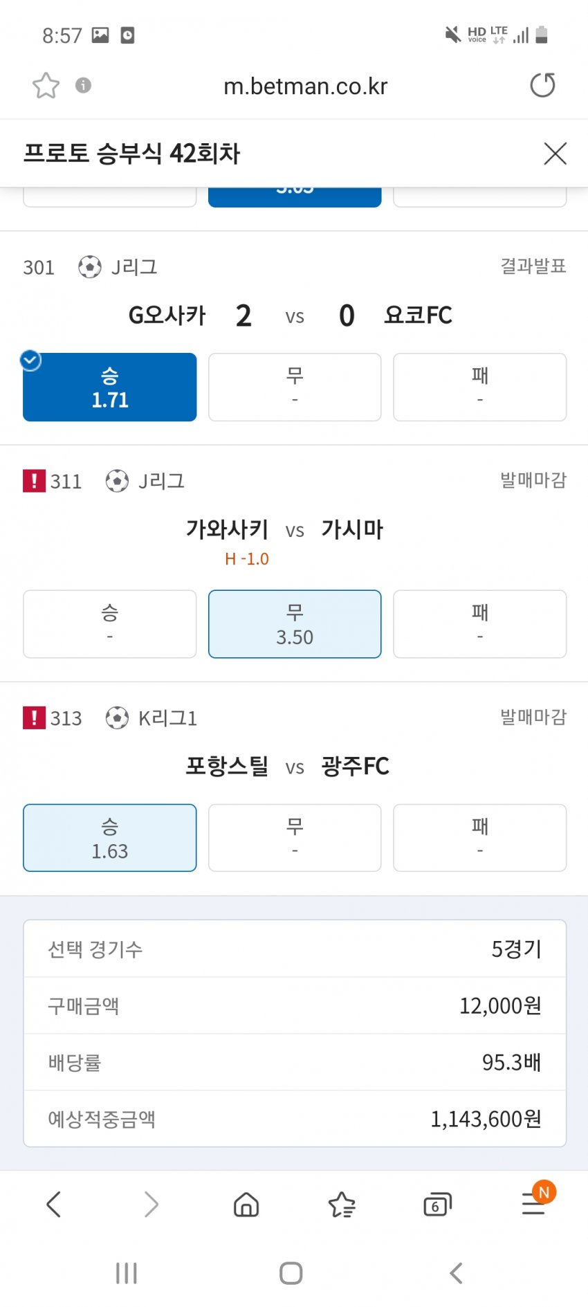Screen dimensions: 588x1307
Task: Toggle 무 3.50 for 가와사키 vs 가시마
Action: pyautogui.click(x=295, y=624)
